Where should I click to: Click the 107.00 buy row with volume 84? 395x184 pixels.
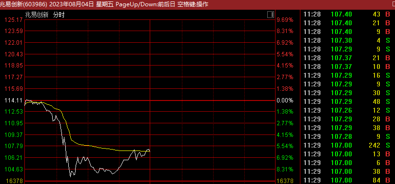click(x=347, y=180)
